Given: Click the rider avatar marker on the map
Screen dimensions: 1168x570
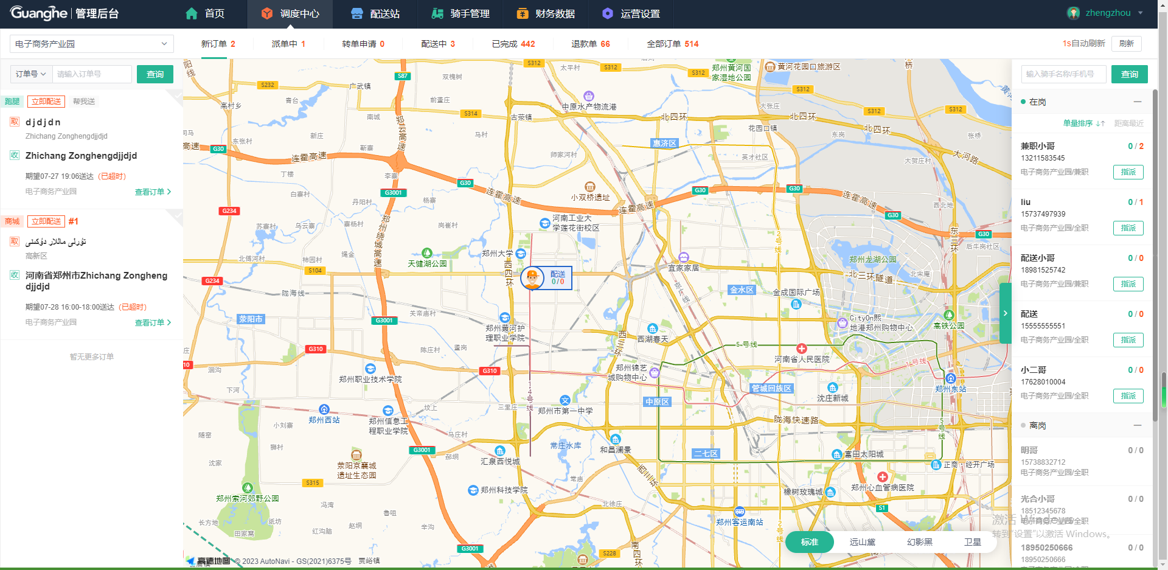Looking at the screenshot, I should click(x=532, y=278).
